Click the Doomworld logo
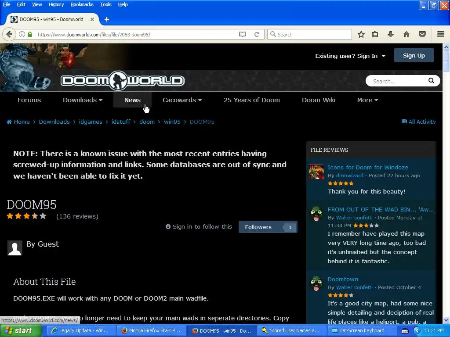 [x=122, y=81]
